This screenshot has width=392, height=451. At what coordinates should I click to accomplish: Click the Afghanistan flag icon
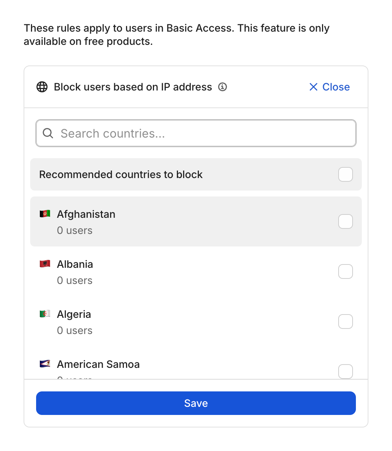45,214
